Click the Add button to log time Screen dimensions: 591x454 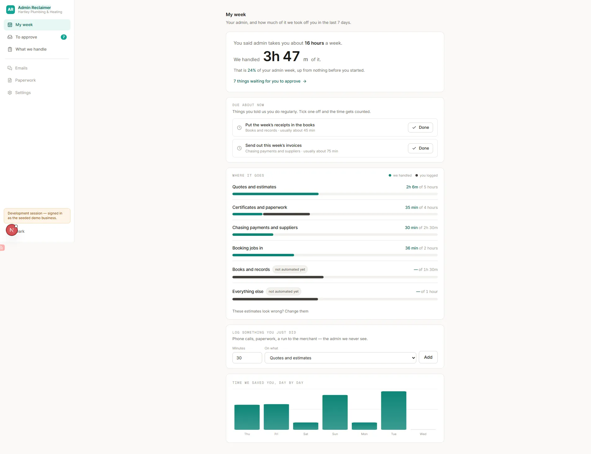(x=428, y=357)
